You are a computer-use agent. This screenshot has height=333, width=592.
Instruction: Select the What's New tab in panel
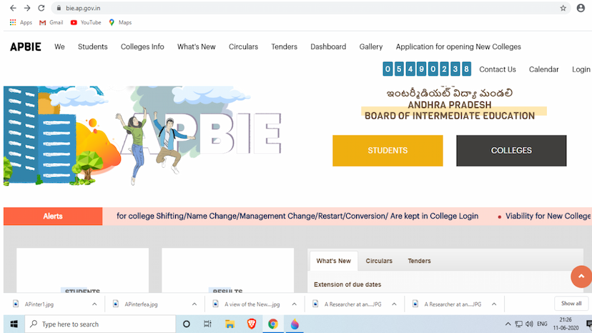click(x=333, y=261)
